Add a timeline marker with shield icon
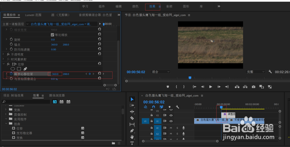Screen dimensions: 290x147 [x=170, y=107]
